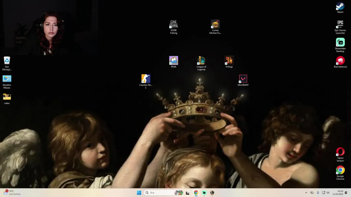Image resolution: width=351 pixels, height=197 pixels.
Task: Open Streamlabs from the taskbar
Action: point(204,193)
